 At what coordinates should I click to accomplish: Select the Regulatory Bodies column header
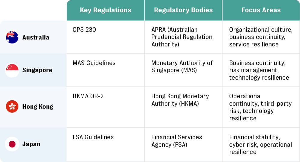click(x=183, y=10)
